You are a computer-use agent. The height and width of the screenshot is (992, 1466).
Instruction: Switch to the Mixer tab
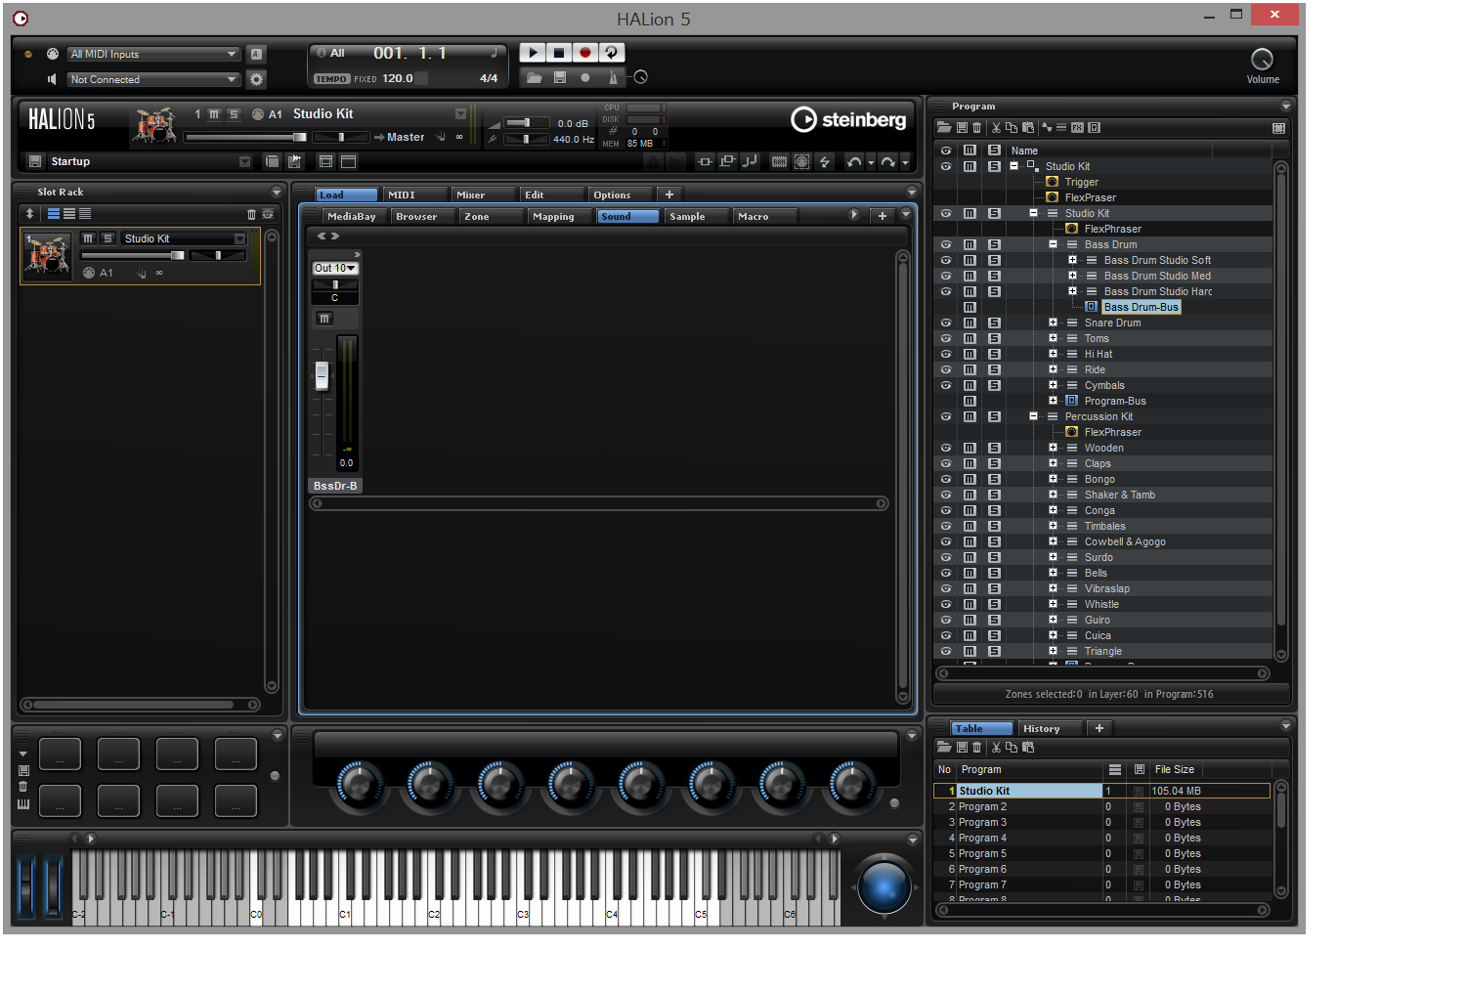(483, 194)
